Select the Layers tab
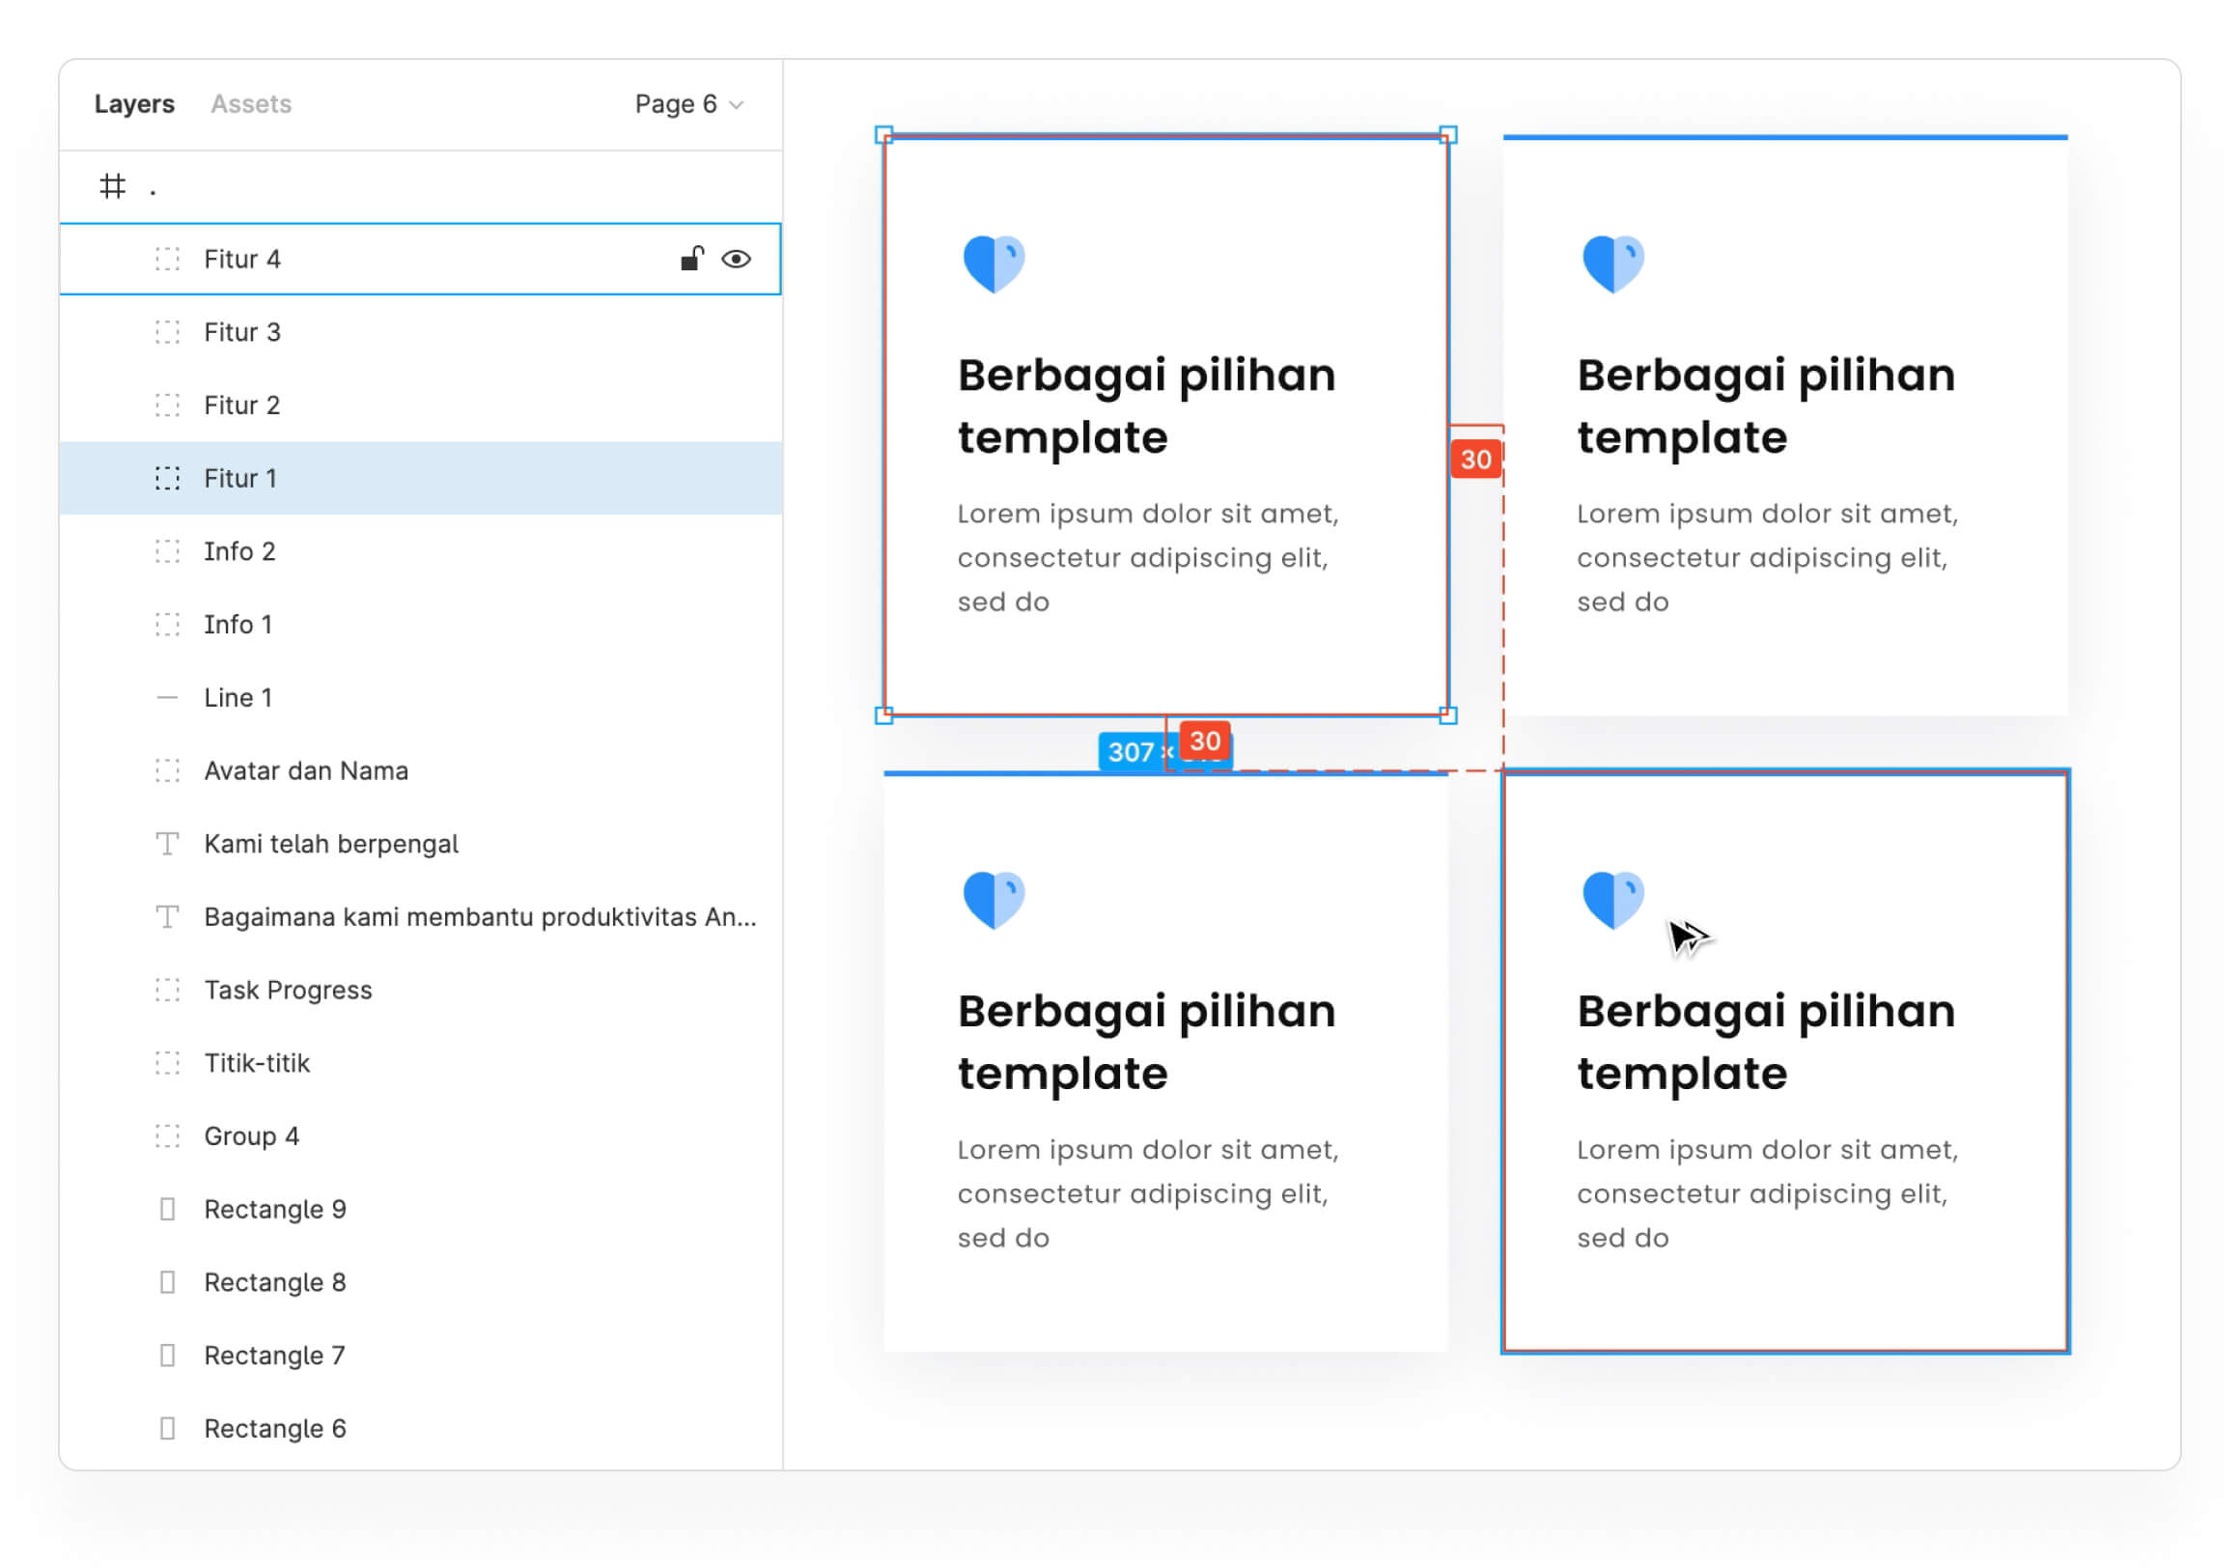Screen dimensions: 2240x1568 [x=134, y=104]
